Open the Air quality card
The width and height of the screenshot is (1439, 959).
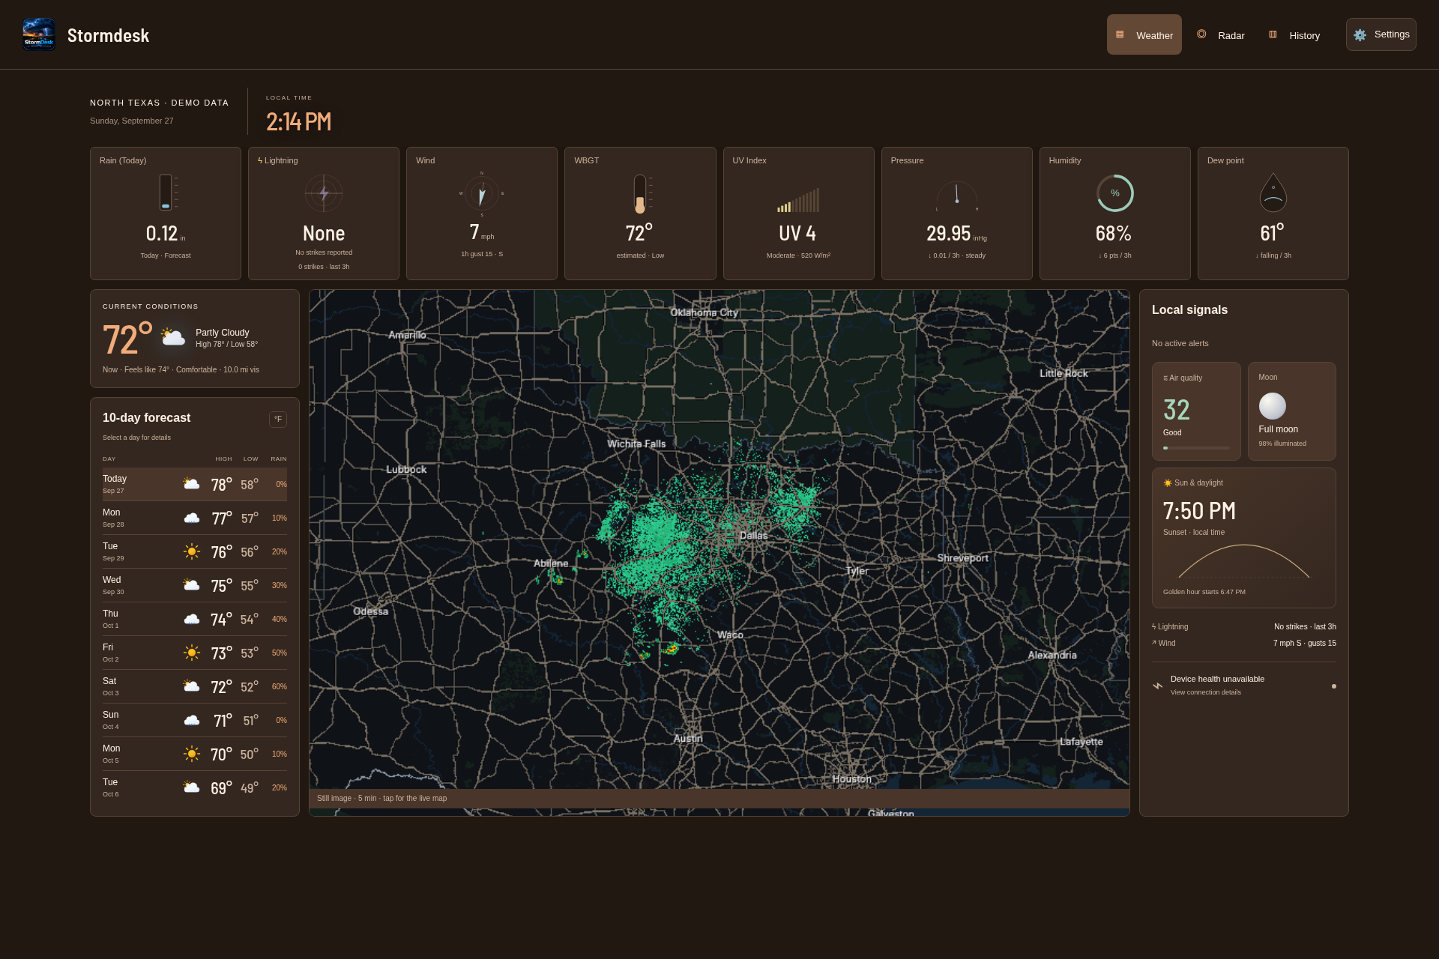(1196, 411)
